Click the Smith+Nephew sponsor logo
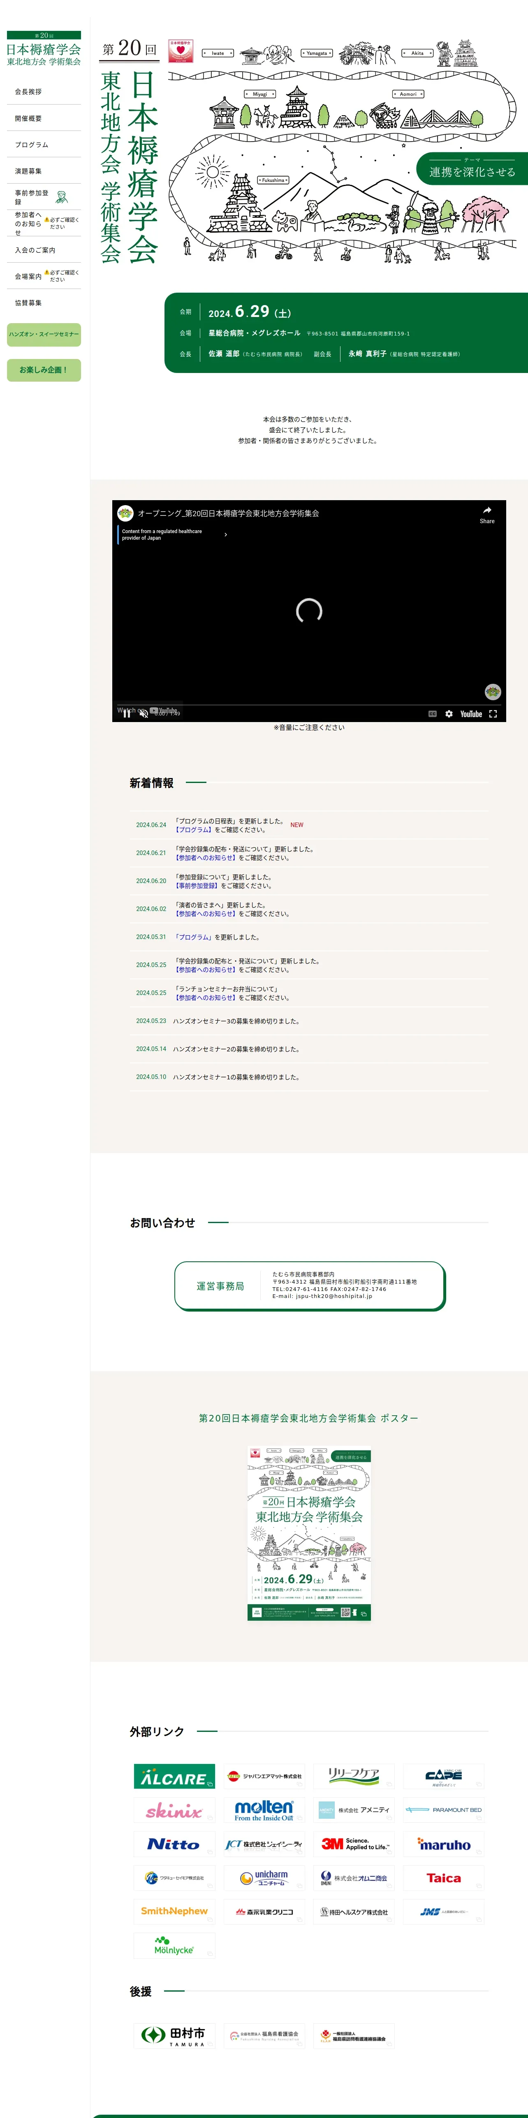 click(x=174, y=1912)
